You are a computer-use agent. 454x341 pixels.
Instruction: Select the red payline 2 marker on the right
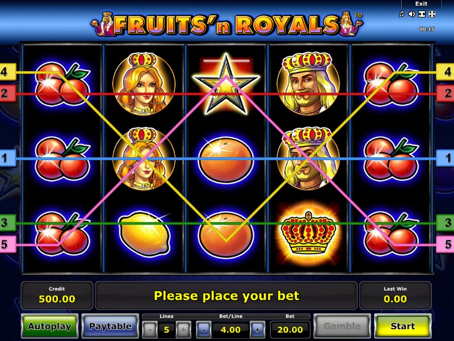445,93
